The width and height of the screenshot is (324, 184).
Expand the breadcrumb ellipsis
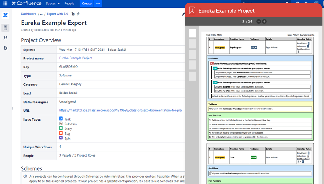pyautogui.click(x=41, y=14)
